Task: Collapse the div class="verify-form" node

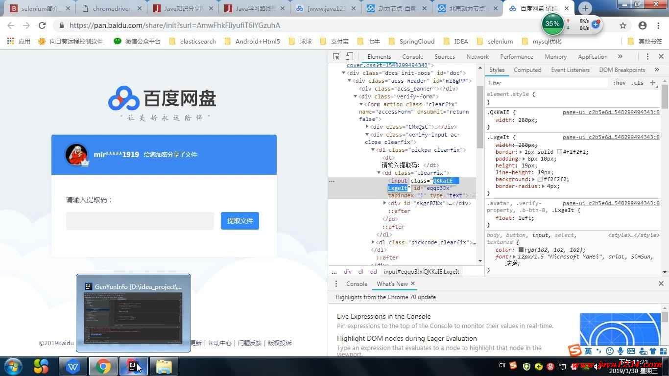Action: (355, 96)
